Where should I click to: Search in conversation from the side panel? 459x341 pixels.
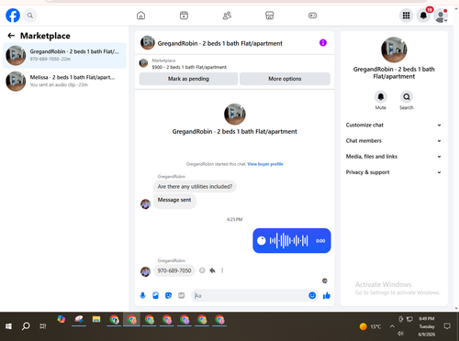tap(407, 97)
